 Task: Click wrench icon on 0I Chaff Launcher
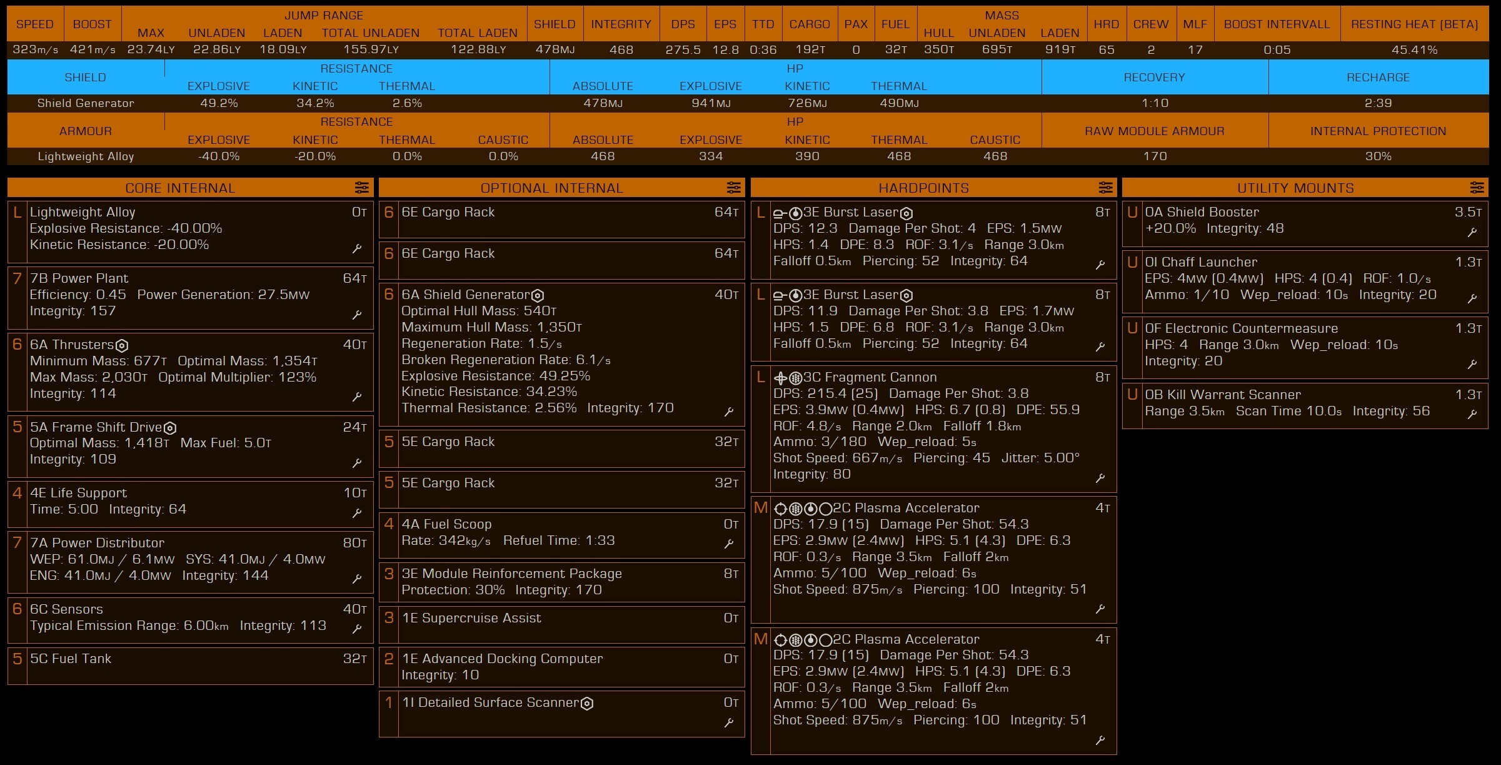click(1472, 298)
